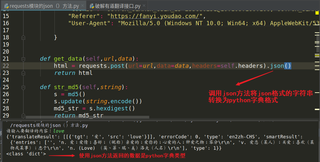This screenshot has width=320, height=162.
Task: Click 's = md5()' on line 26
Action: pos(69,94)
